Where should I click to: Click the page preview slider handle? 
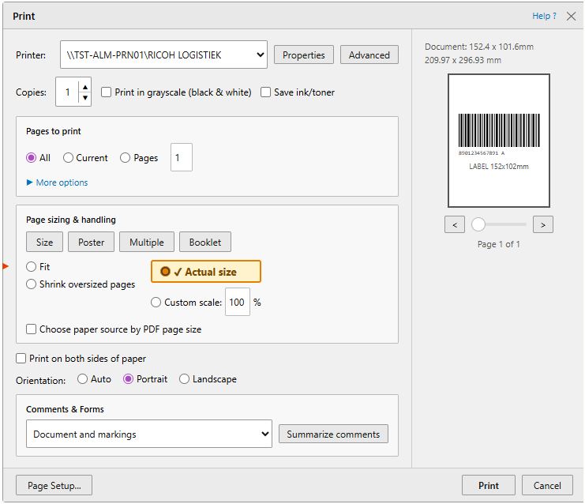(x=478, y=224)
